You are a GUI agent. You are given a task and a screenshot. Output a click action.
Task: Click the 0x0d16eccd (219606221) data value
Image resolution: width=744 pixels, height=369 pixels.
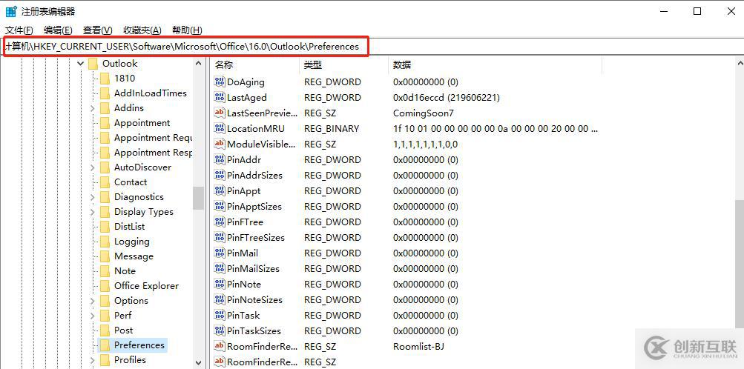click(x=447, y=98)
